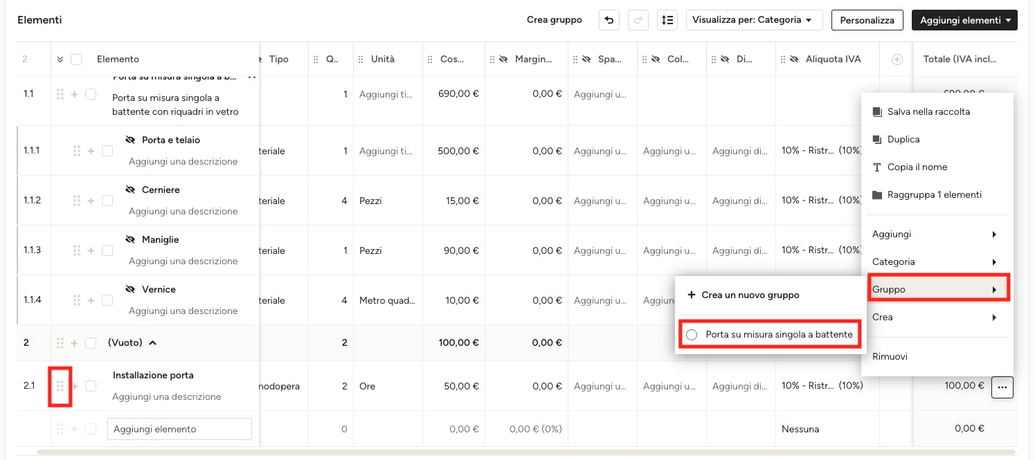Click Aggiungi una descrizione under Cerniere
This screenshot has height=460, width=1035.
pos(183,212)
